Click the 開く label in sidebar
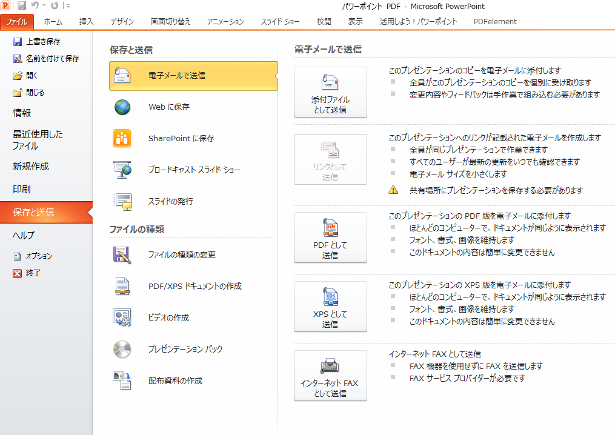615x435 pixels. pyautogui.click(x=32, y=75)
